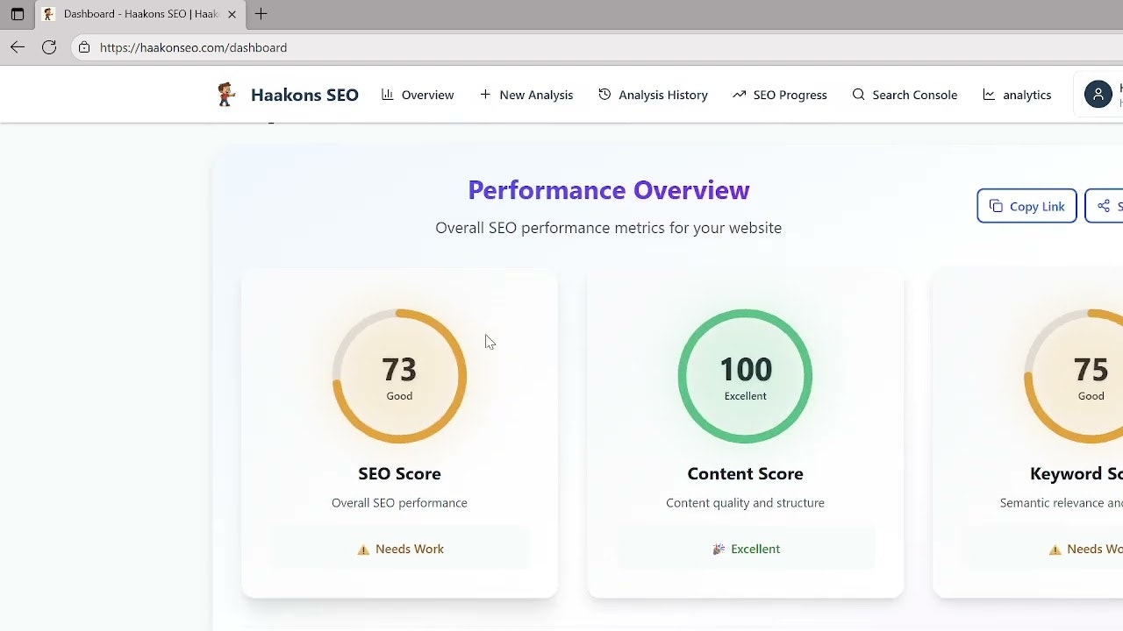Click the Needs Work badge under SEO Score
The height and width of the screenshot is (631, 1123).
(x=399, y=549)
